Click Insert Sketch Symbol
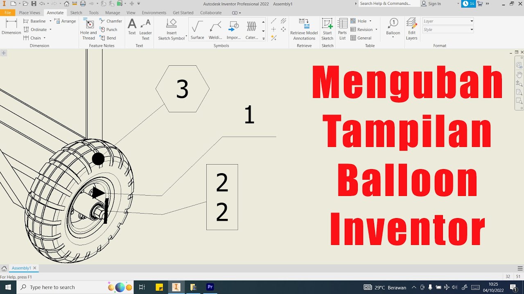The height and width of the screenshot is (294, 524). click(172, 29)
